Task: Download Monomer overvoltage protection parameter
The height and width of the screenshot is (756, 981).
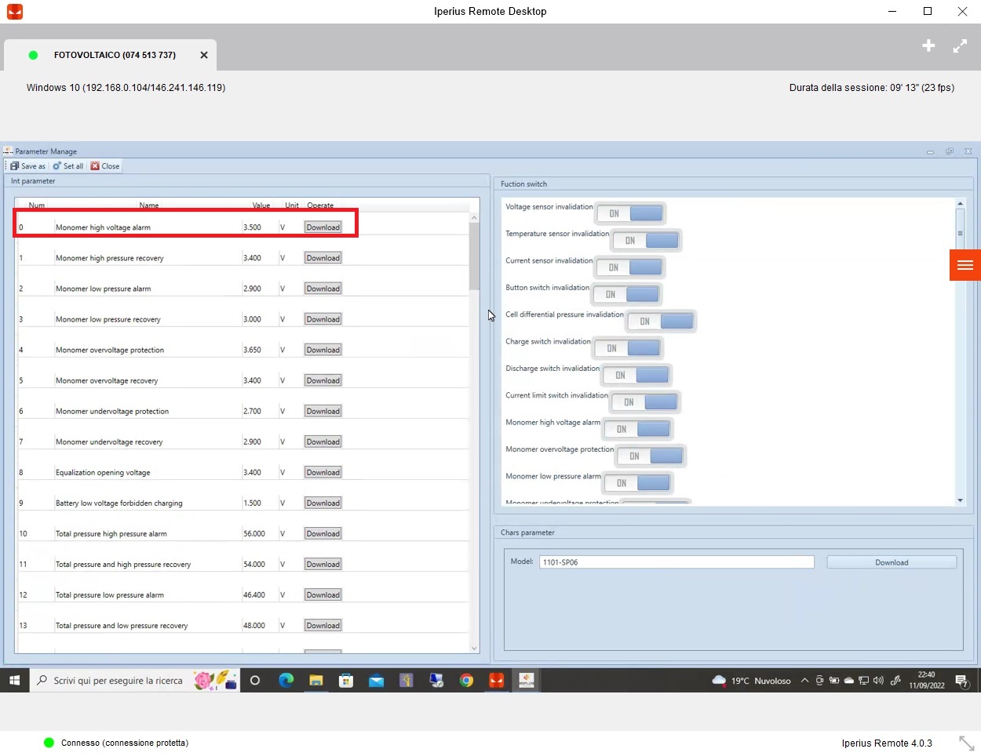Action: tap(323, 350)
